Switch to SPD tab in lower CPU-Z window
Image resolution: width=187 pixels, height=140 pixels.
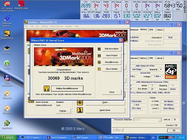click(x=151, y=58)
